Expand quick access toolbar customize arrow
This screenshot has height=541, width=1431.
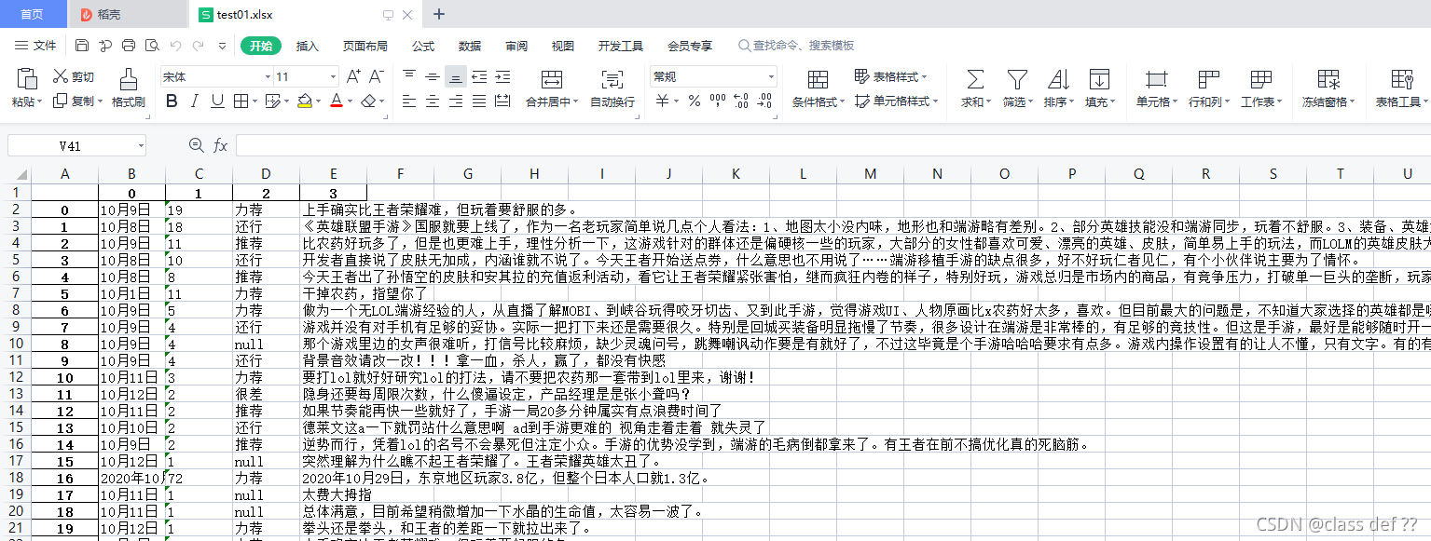click(221, 46)
